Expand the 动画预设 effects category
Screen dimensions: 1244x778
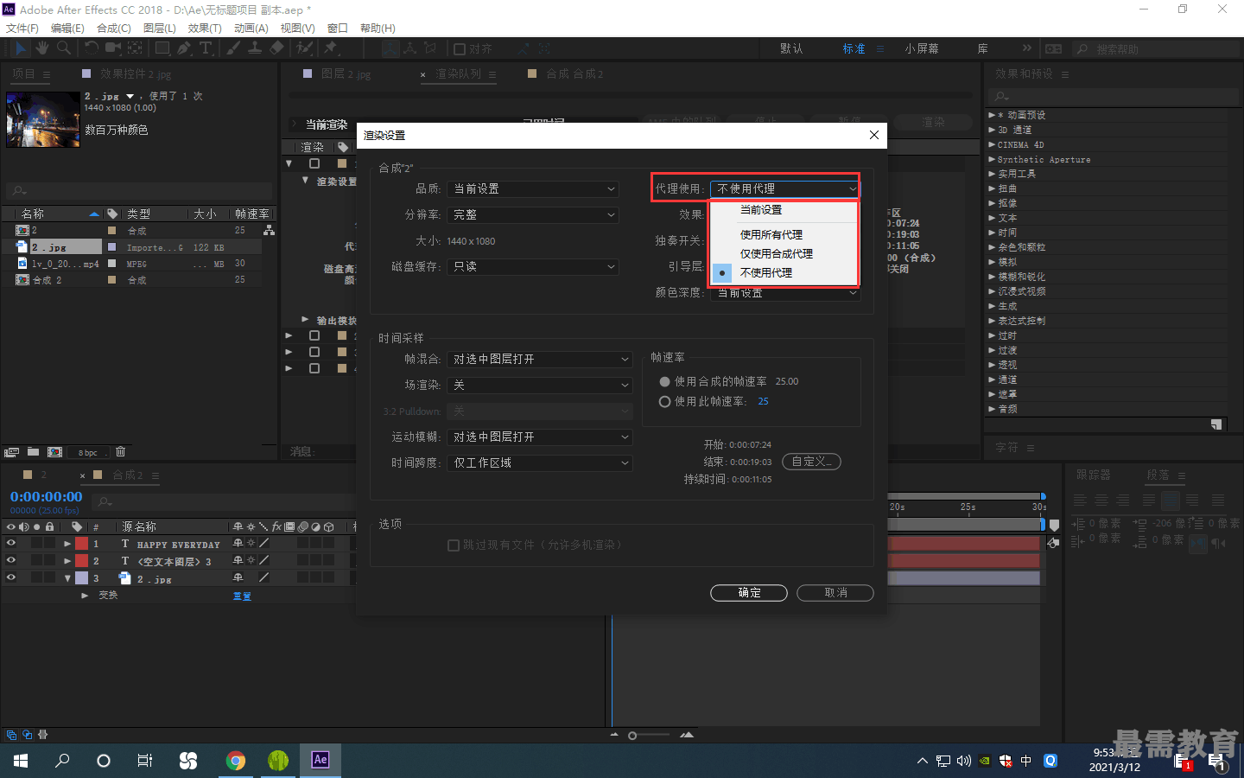click(992, 115)
